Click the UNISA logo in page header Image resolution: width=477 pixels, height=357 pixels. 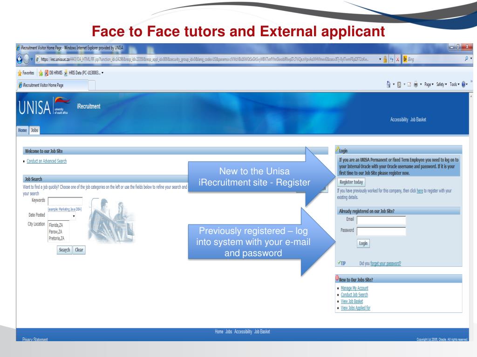44,106
